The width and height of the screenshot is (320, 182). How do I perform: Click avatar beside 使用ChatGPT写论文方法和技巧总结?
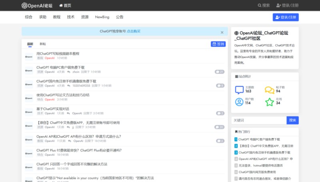point(29,98)
